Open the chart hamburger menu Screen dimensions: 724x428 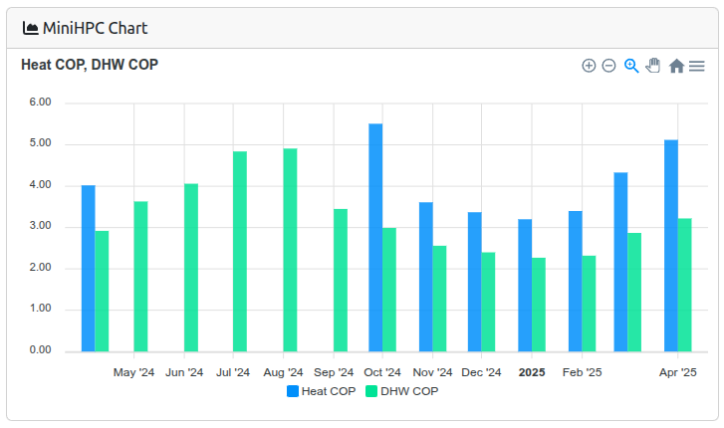pyautogui.click(x=697, y=66)
